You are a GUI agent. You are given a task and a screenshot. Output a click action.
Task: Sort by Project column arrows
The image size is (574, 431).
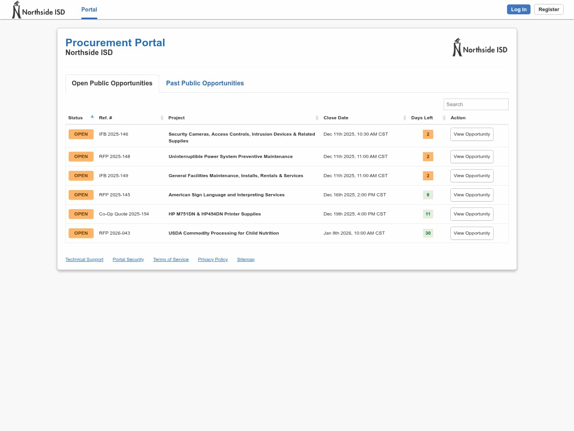(317, 118)
